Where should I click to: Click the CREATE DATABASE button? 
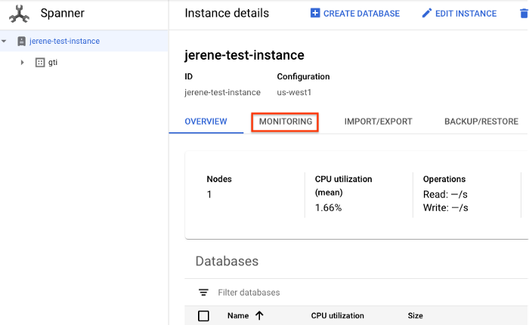coord(355,14)
